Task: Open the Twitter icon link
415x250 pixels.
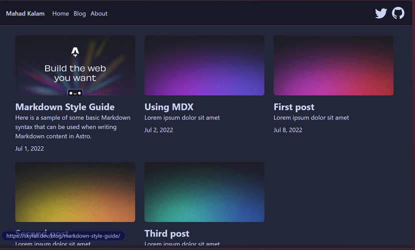Action: (x=381, y=13)
